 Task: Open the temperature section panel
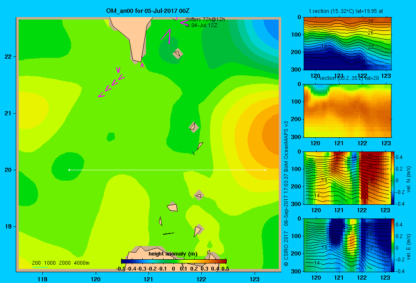pos(347,44)
